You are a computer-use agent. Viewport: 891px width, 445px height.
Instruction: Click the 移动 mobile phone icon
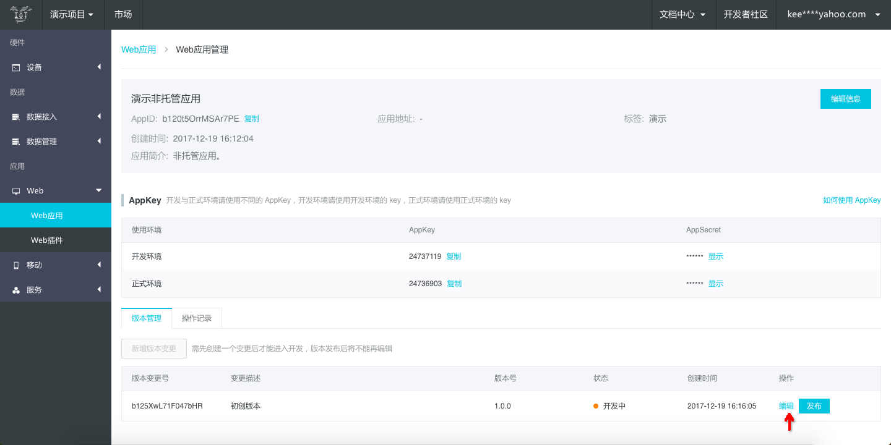pyautogui.click(x=16, y=265)
